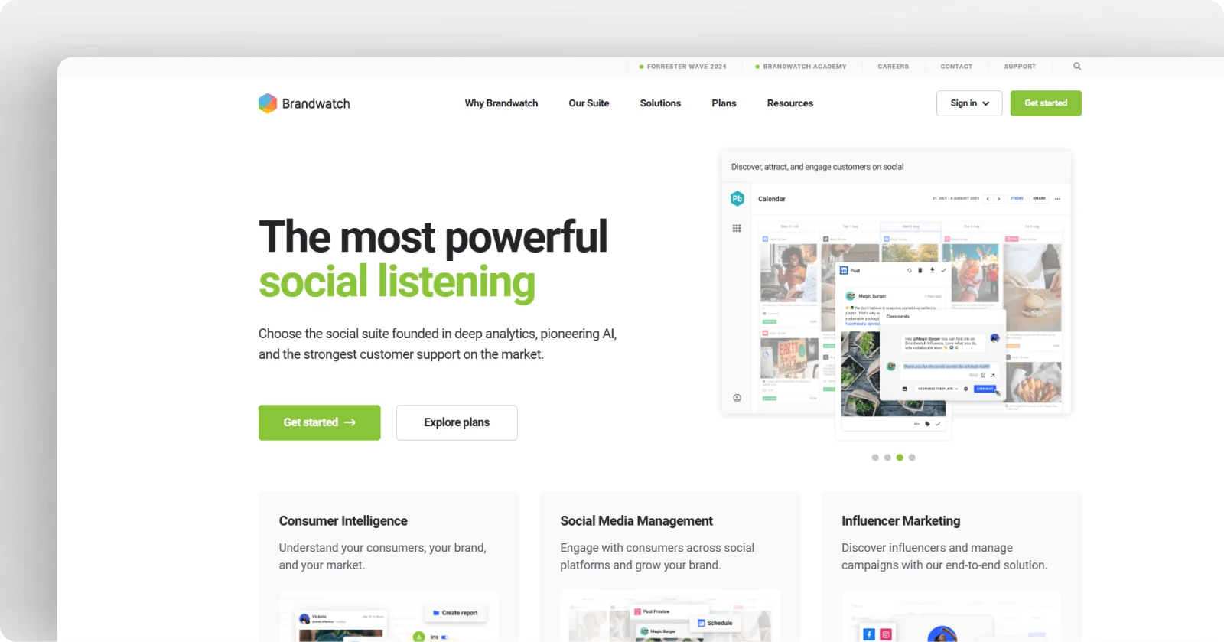Click TODAY in the calendar header

click(x=1017, y=199)
